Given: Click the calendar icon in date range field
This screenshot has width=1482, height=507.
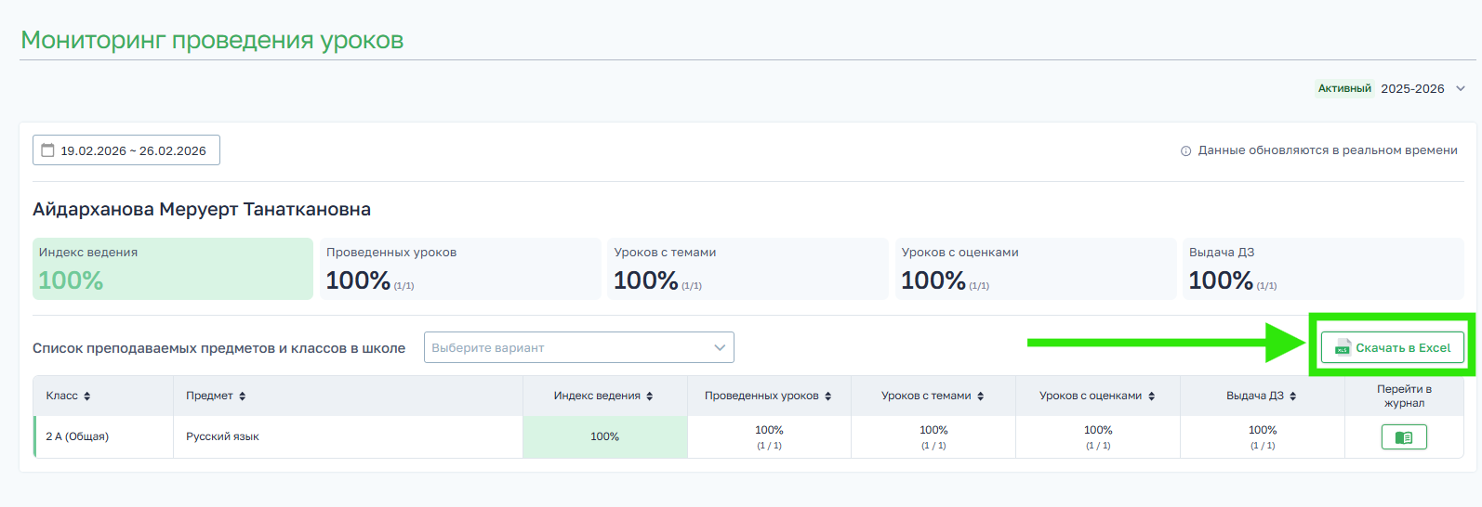Looking at the screenshot, I should tap(47, 150).
